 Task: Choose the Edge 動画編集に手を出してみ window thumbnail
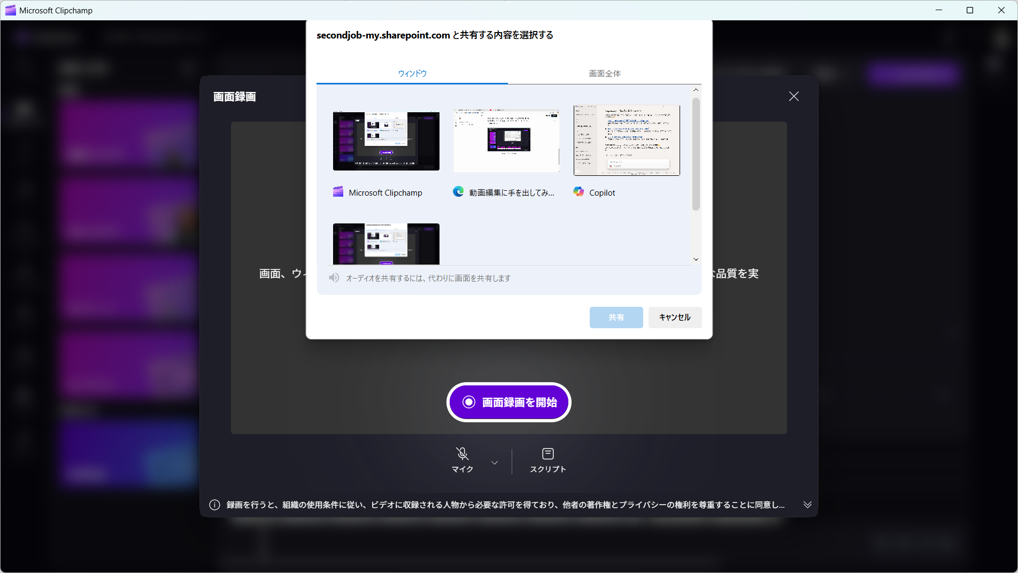[506, 141]
